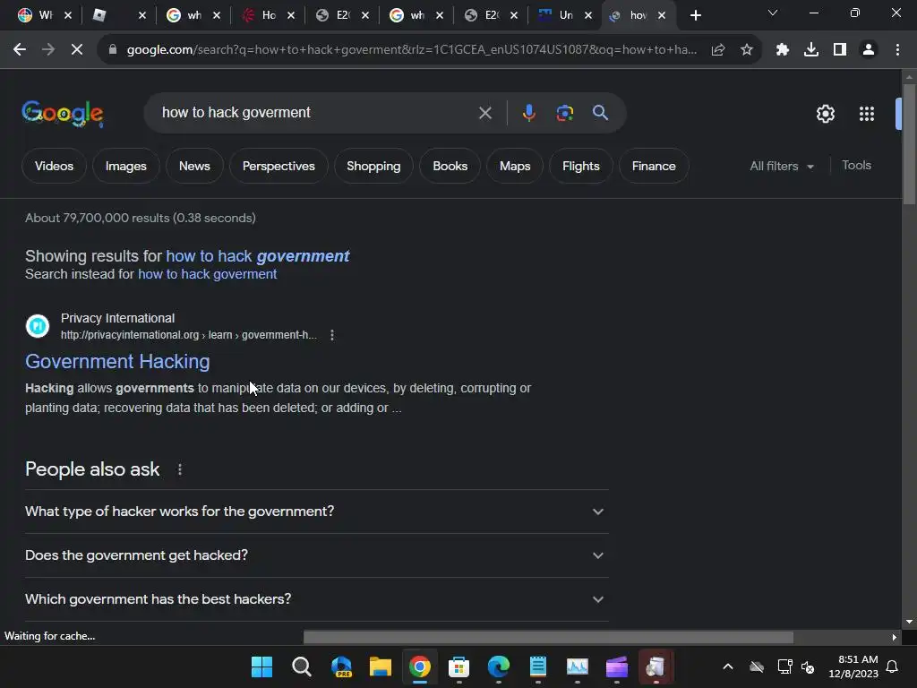The image size is (917, 688).
Task: Select the Shopping filter
Action: pos(373,166)
